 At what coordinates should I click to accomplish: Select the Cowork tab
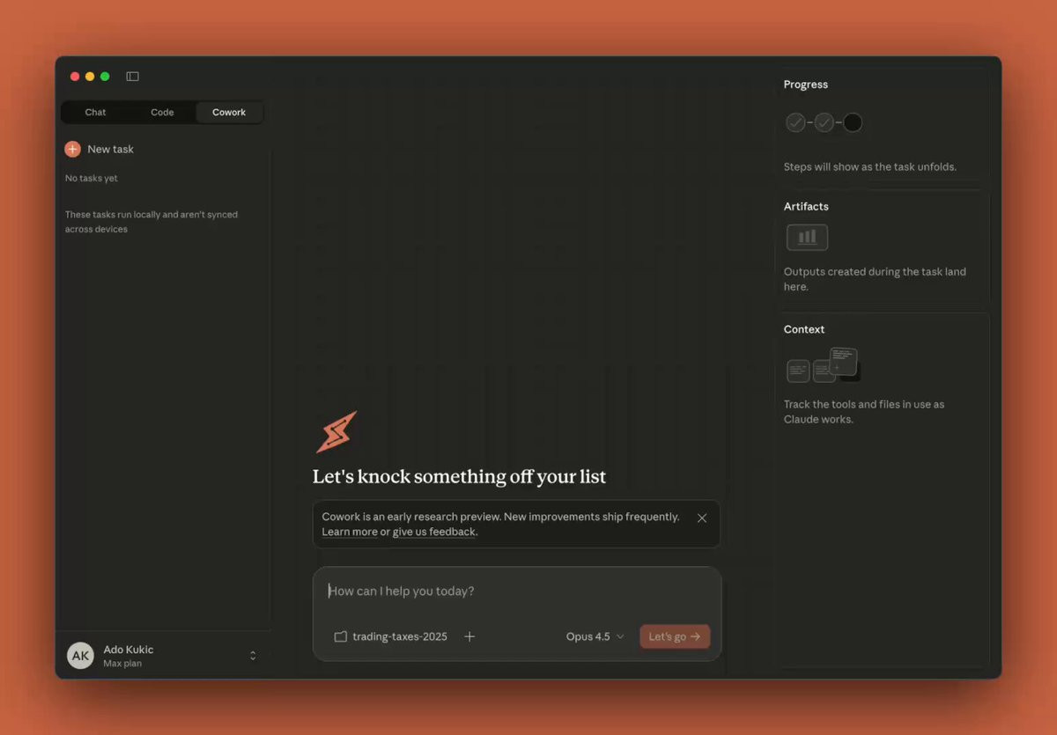coord(229,113)
